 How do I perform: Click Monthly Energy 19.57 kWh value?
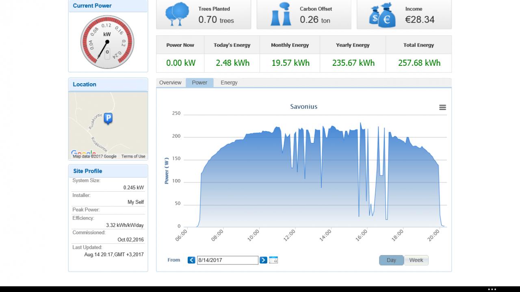coord(290,63)
